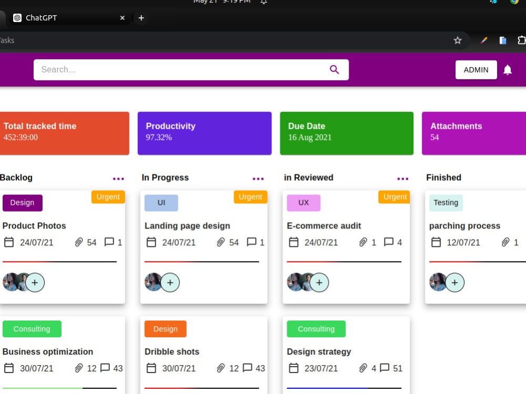
Task: Select the Due Date stat card
Action: [x=347, y=133]
